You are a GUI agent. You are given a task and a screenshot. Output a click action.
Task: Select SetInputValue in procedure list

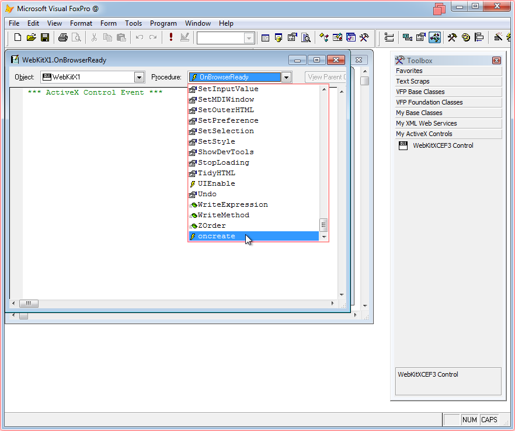(x=253, y=89)
